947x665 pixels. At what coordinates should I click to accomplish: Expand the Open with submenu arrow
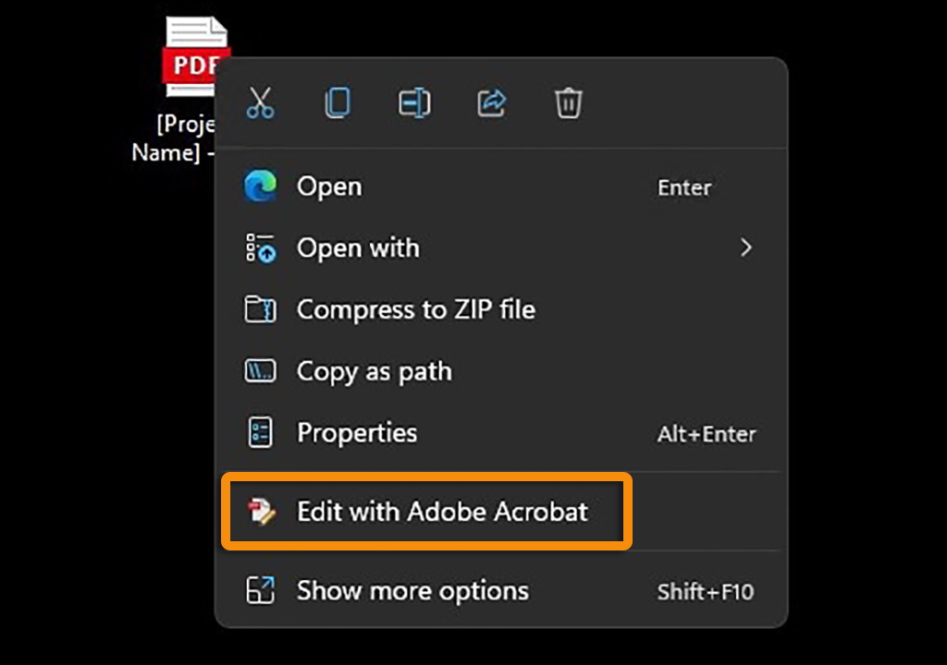[745, 248]
